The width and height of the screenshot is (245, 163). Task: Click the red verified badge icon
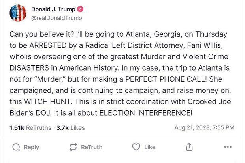(80, 10)
